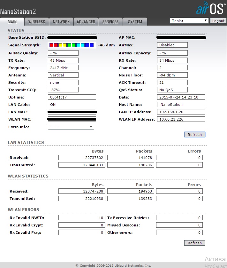Expand the Tools dropdown
This screenshot has height=268, width=227.
pyautogui.click(x=189, y=21)
